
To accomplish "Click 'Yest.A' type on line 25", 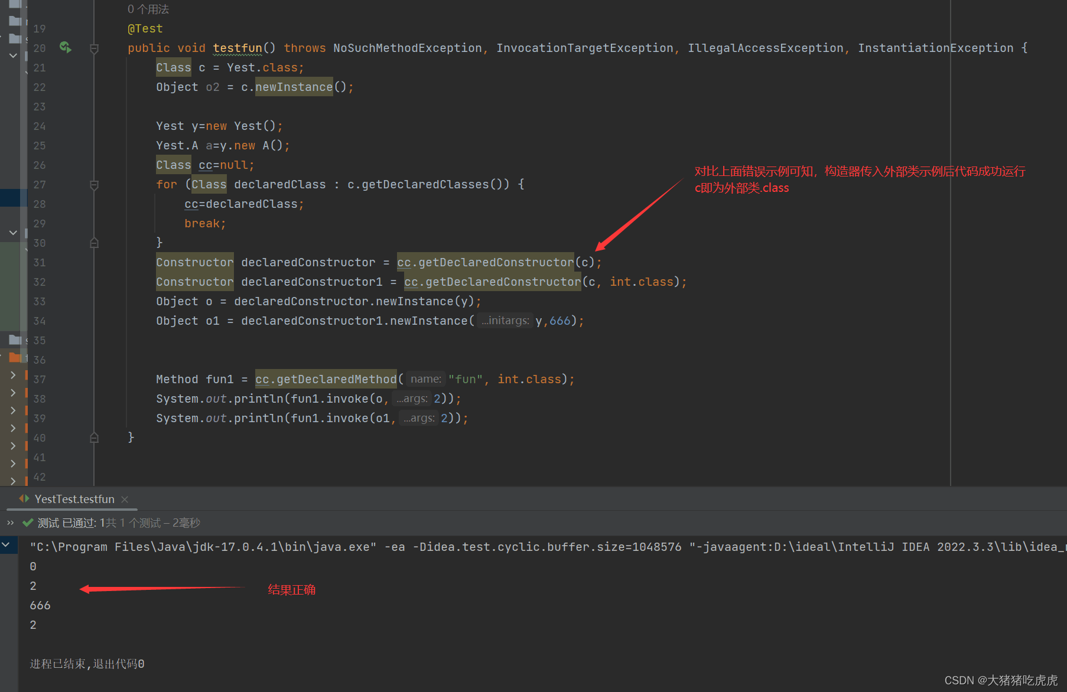I will click(177, 145).
